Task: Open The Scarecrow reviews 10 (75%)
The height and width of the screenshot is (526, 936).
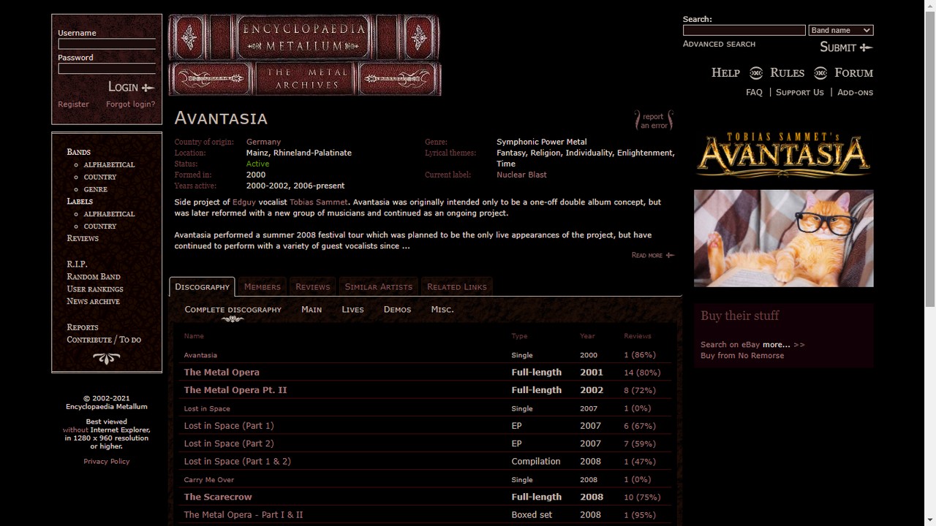Action: 642,497
